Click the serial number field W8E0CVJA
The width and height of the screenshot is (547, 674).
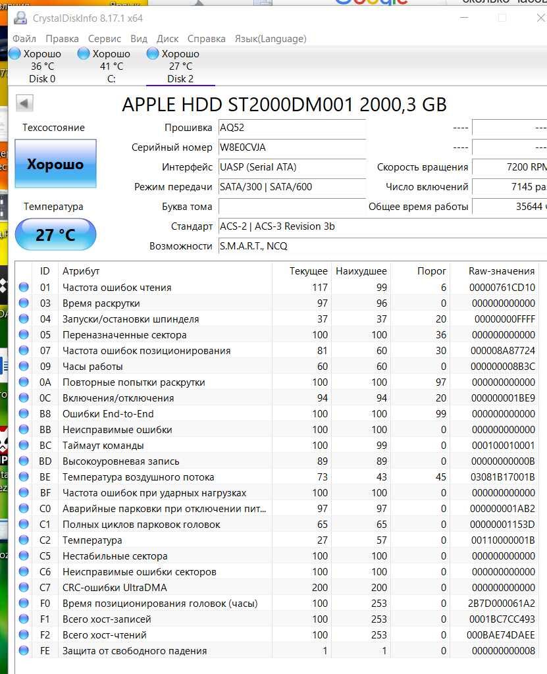pos(292,147)
